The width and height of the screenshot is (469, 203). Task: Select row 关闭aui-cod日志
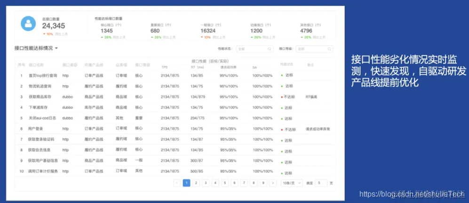click(x=175, y=118)
